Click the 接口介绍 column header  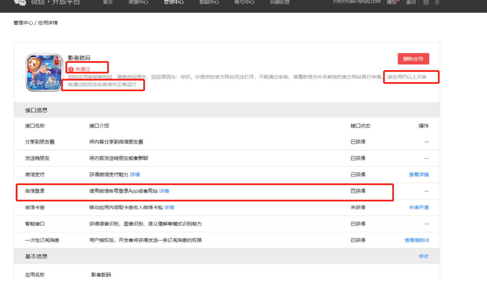tap(99, 126)
